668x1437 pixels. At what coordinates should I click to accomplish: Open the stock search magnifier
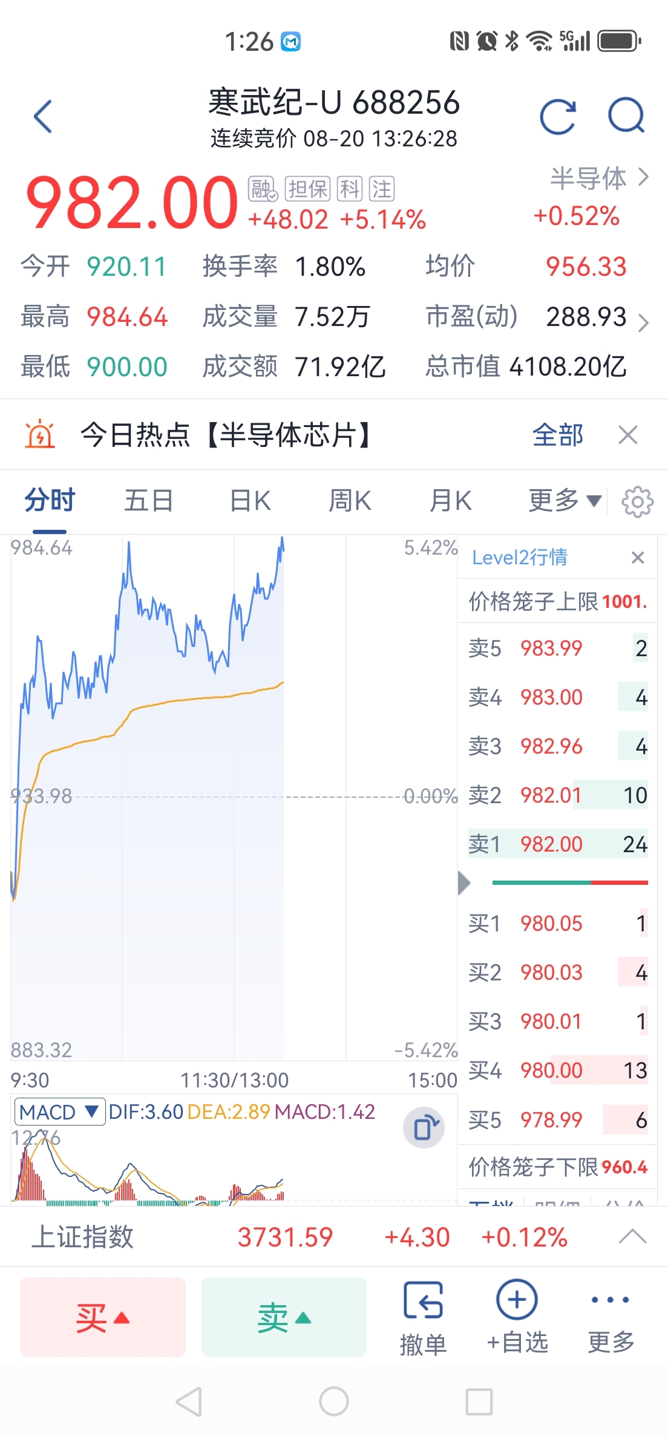tap(626, 116)
